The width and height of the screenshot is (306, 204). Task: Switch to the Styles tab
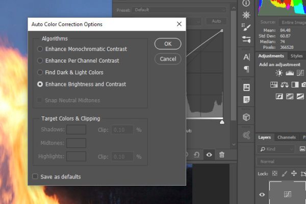point(296,56)
